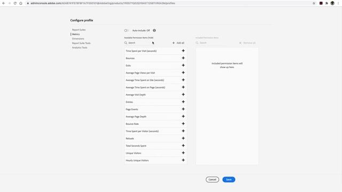Image resolution: width=342 pixels, height=192 pixels.
Task: Go to browser home icon
Action: pyautogui.click(x=21, y=3)
